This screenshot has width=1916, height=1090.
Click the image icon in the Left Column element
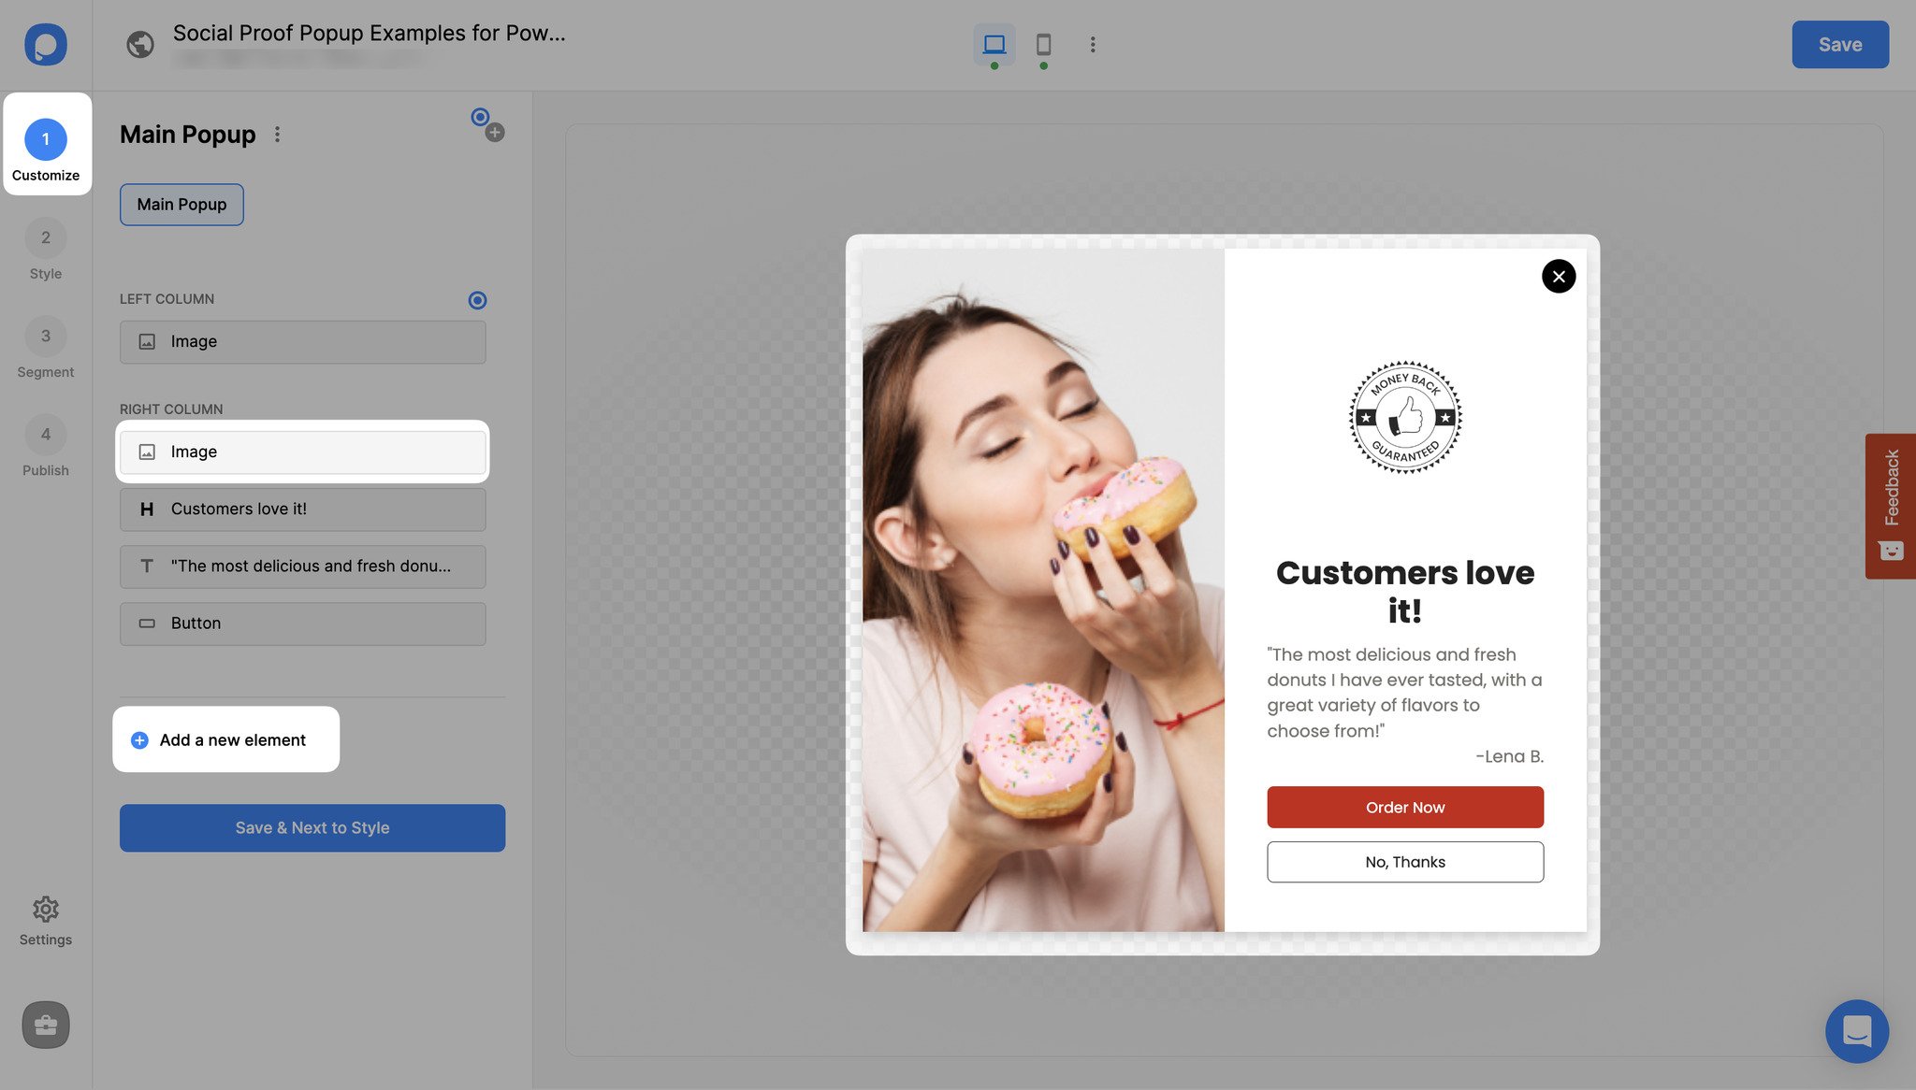click(x=147, y=342)
